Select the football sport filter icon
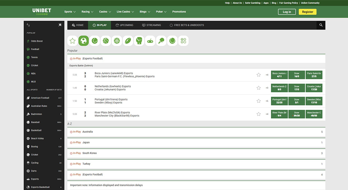This screenshot has height=190, width=348. [x=84, y=41]
